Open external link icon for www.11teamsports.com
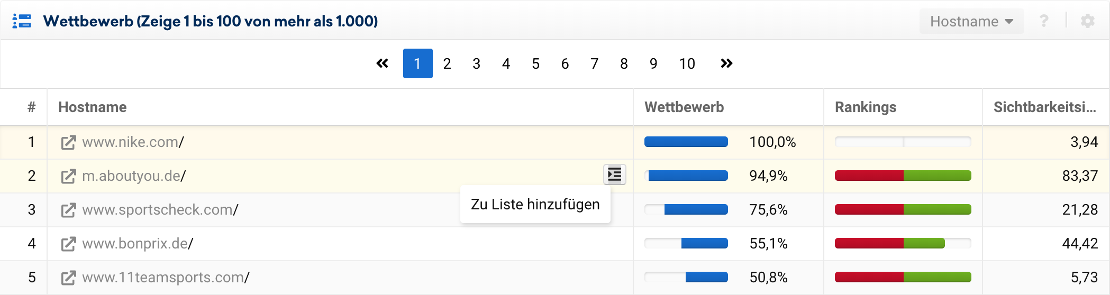The width and height of the screenshot is (1110, 295). pos(68,278)
